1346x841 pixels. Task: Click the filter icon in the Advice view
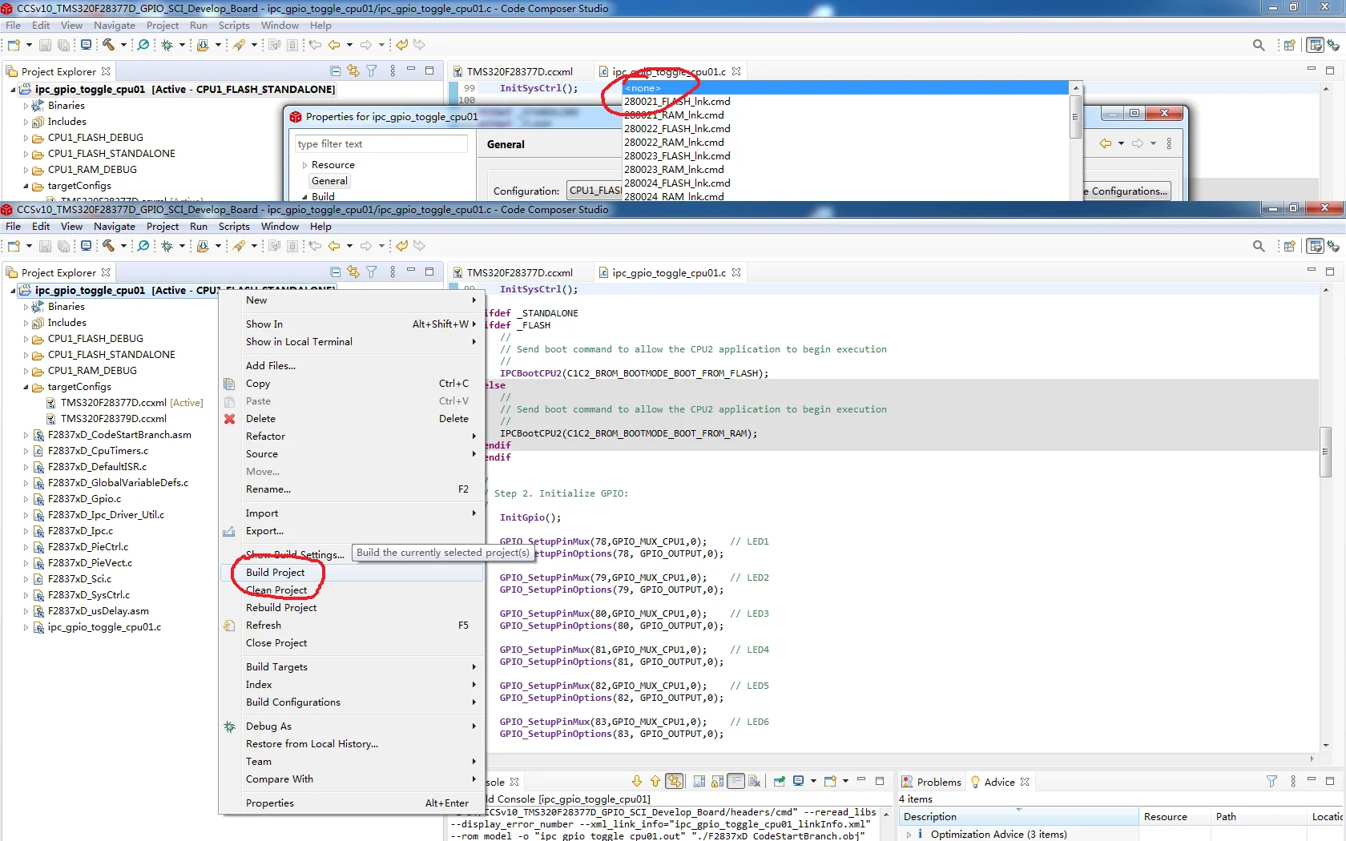(1271, 782)
